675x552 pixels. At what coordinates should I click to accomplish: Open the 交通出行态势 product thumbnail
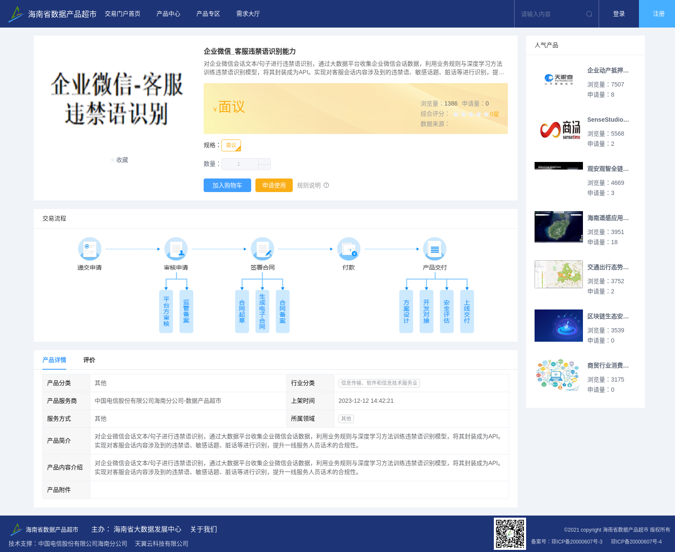point(559,274)
